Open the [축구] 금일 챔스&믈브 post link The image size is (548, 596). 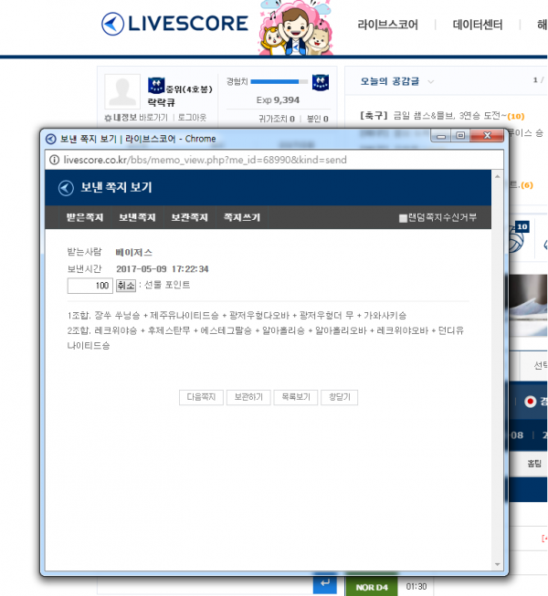(x=442, y=116)
